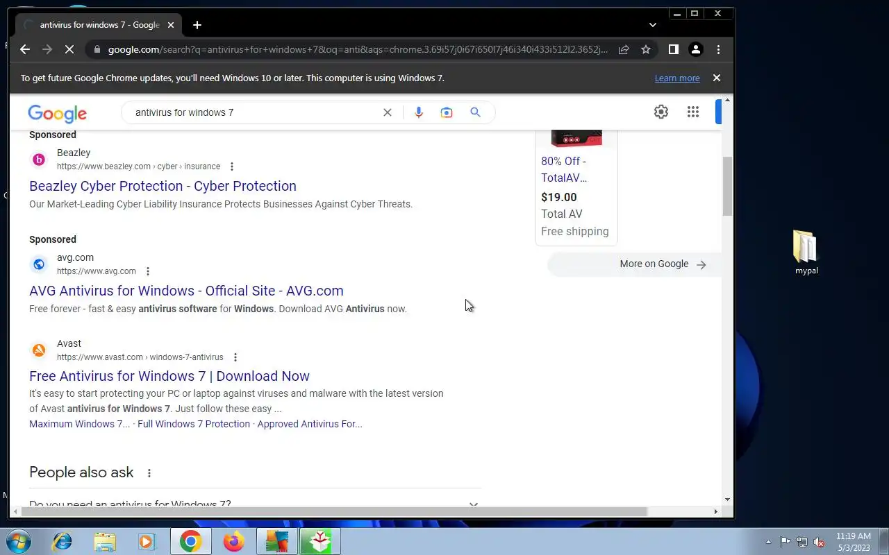Click the vertical page scrollbar
This screenshot has width=889, height=555.
727,186
